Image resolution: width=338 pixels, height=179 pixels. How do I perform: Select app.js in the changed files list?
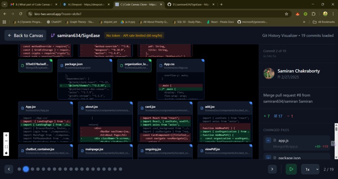(296, 143)
